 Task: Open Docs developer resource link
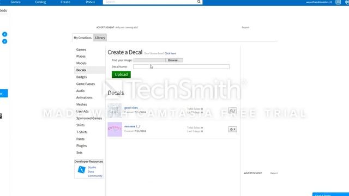pos(91,171)
